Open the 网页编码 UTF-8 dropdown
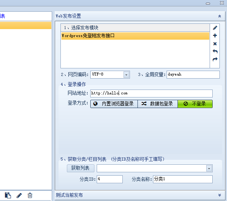The image size is (227, 201). click(126, 75)
